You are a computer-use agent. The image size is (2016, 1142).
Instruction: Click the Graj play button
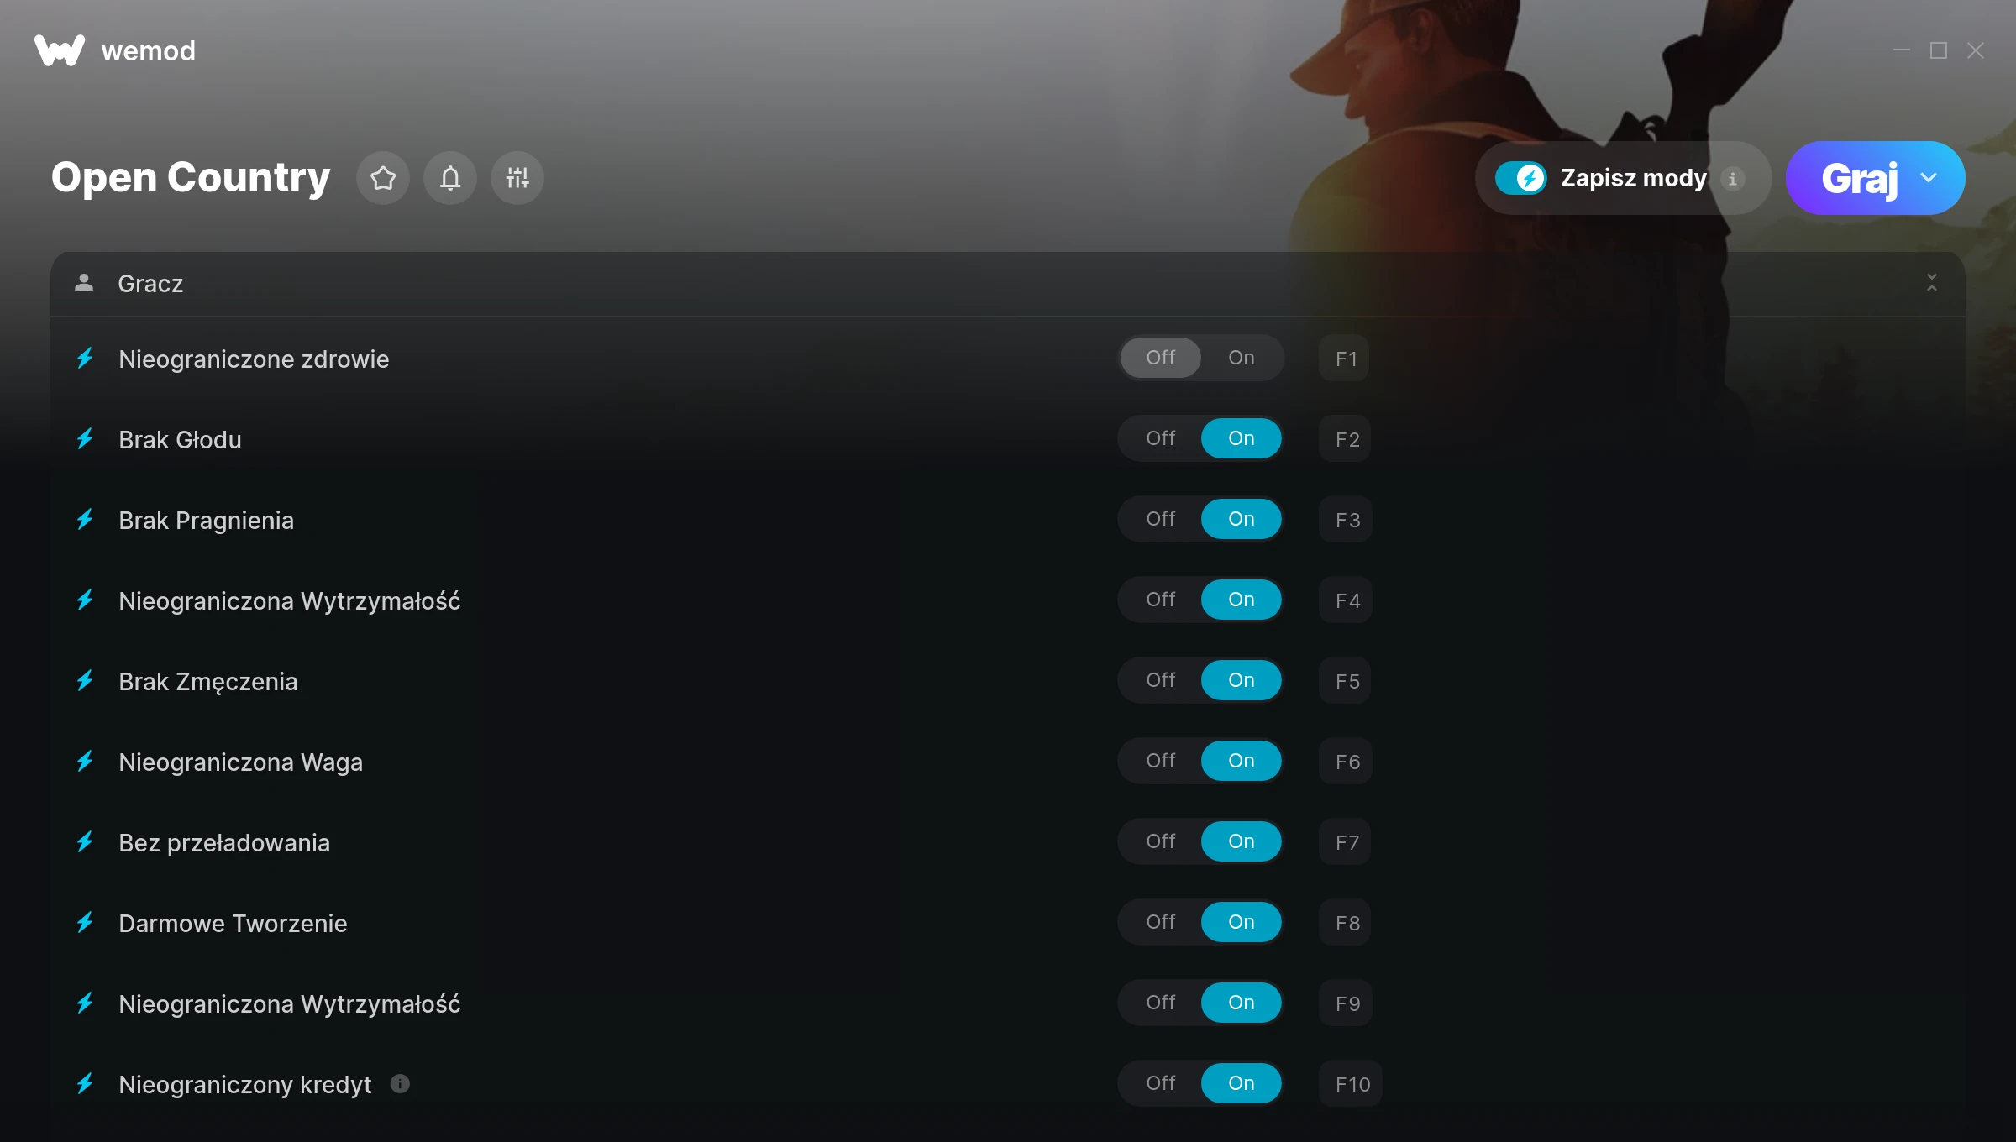click(x=1858, y=178)
